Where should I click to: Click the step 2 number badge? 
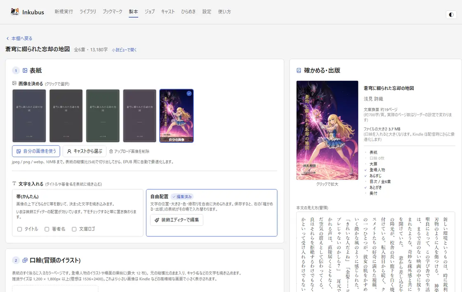tap(16, 260)
